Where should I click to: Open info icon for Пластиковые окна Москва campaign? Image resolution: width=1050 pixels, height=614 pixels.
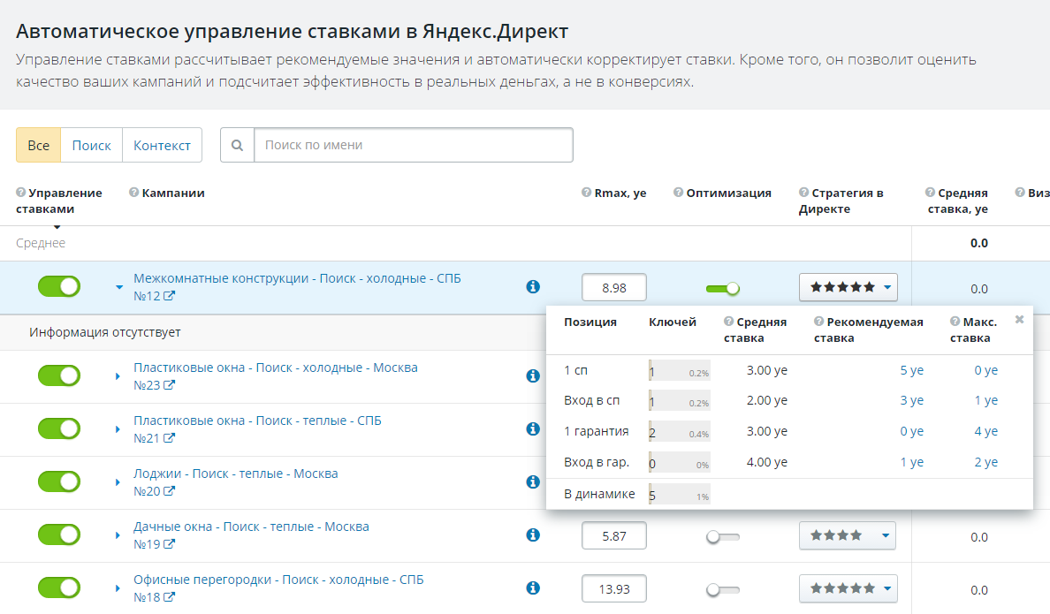pyautogui.click(x=533, y=375)
